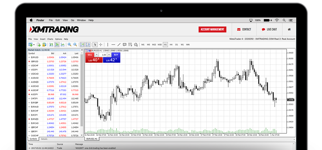Switch to the Symbols tab
The image size is (322, 150).
point(33,139)
